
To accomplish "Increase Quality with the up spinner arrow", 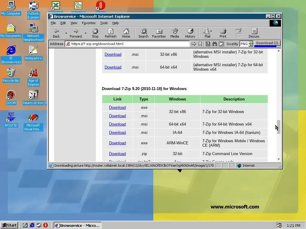I will click(x=251, y=42).
